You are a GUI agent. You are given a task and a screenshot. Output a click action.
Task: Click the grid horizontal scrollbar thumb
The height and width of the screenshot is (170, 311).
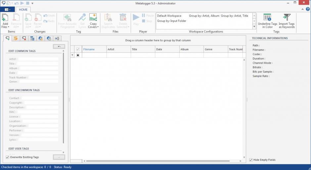pyautogui.click(x=158, y=161)
